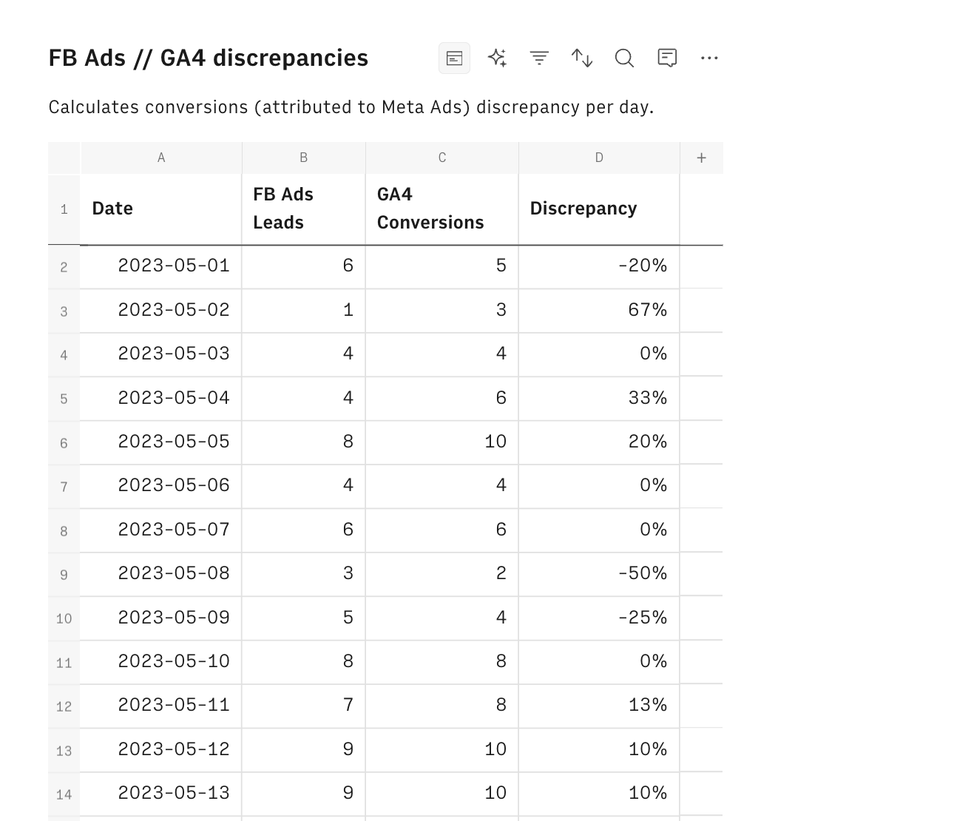Select Discrepancy value for 2023-05-13
954x821 pixels.
coord(599,794)
